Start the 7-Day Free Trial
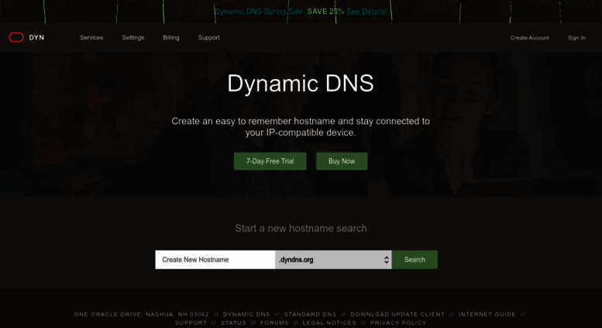Screen dimensions: 602x328 [x=270, y=161]
